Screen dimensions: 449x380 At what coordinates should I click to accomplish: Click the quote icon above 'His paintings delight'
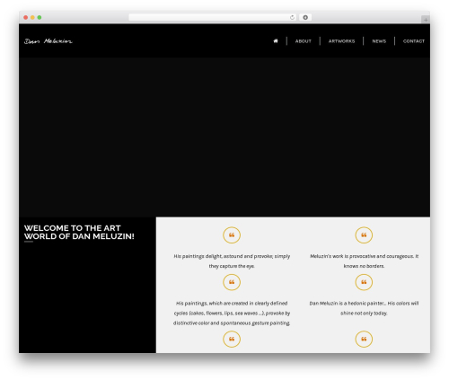point(232,235)
